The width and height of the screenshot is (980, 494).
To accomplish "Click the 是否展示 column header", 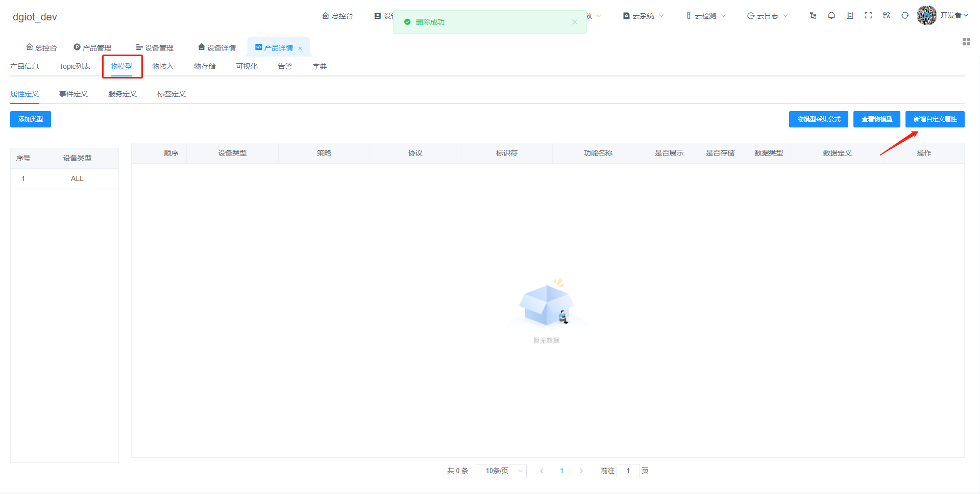I will click(669, 153).
